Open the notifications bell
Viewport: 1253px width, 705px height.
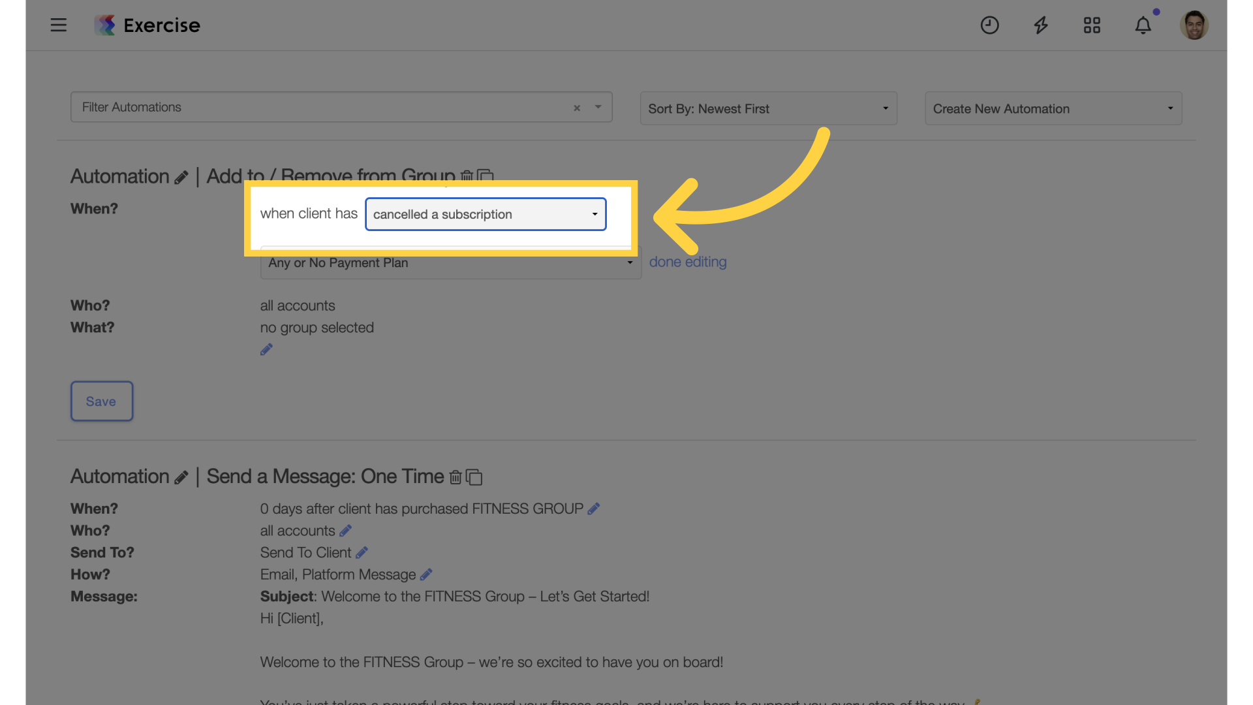(x=1143, y=25)
